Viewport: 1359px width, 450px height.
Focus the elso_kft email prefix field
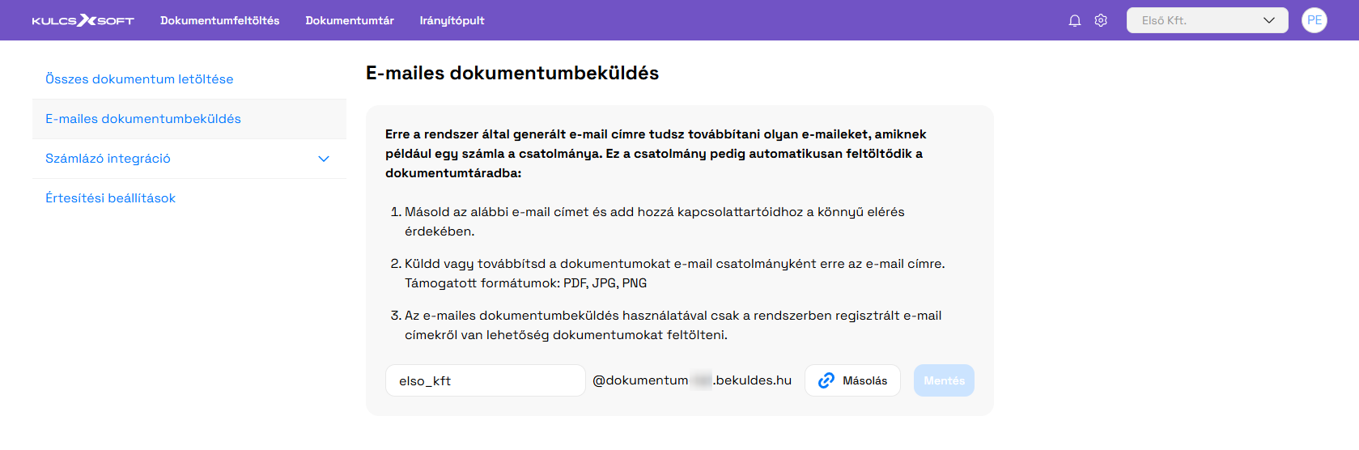(x=484, y=380)
